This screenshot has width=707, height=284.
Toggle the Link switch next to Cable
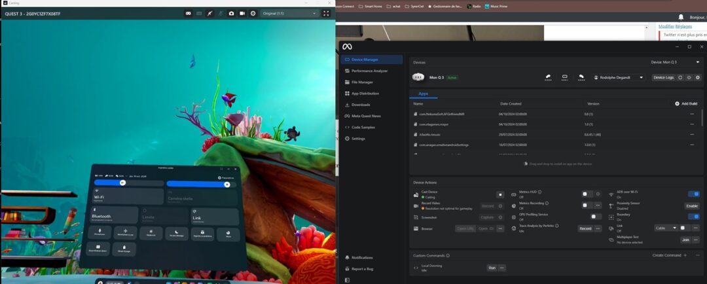point(685,228)
